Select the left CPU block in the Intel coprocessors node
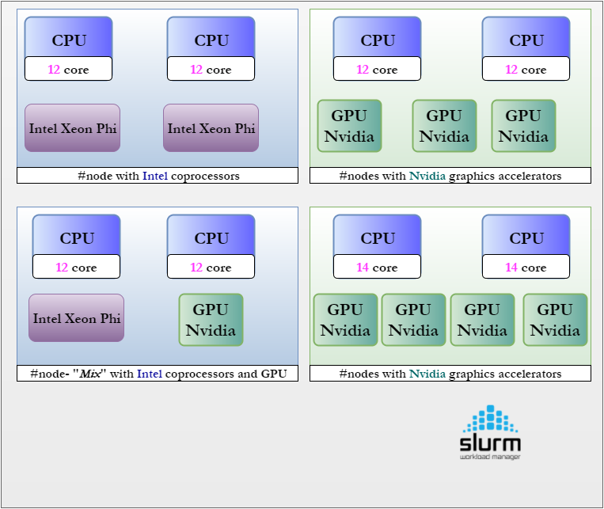Viewport: 604px width, 509px height. (69, 37)
